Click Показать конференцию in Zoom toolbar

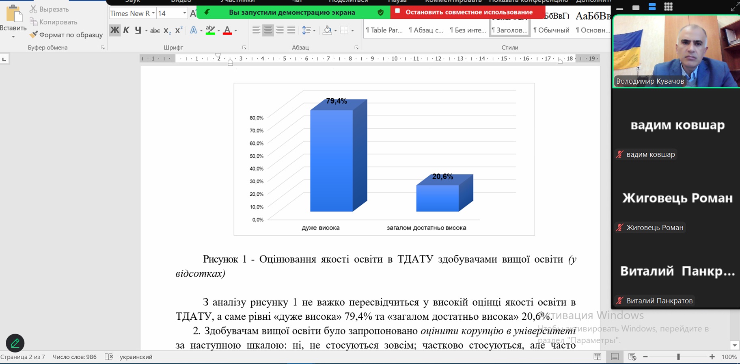[x=528, y=2]
